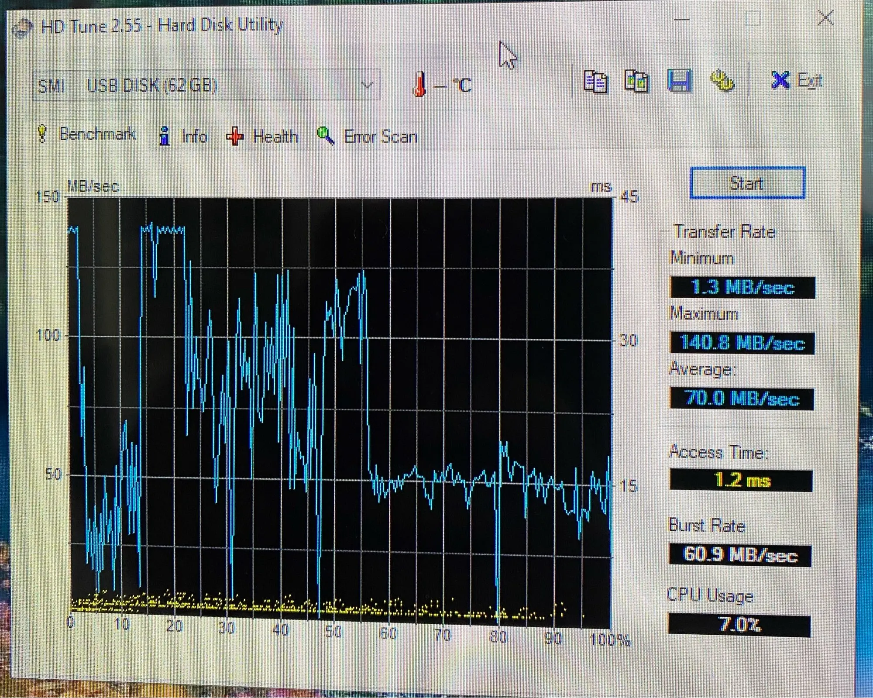Minimize the HD Tune window
873x698 pixels.
tap(682, 20)
